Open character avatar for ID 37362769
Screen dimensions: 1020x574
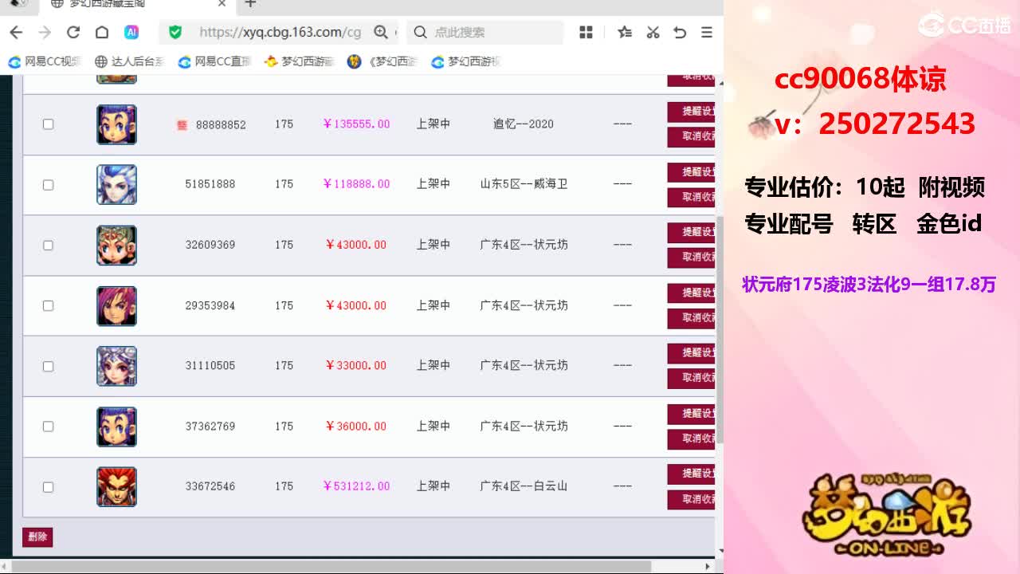[x=116, y=427]
